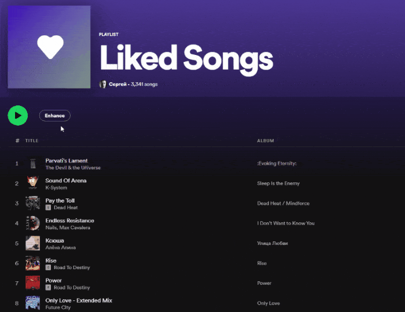This screenshot has width=405, height=312.
Task: Click Pay the Toll cover art
Action: [33, 204]
